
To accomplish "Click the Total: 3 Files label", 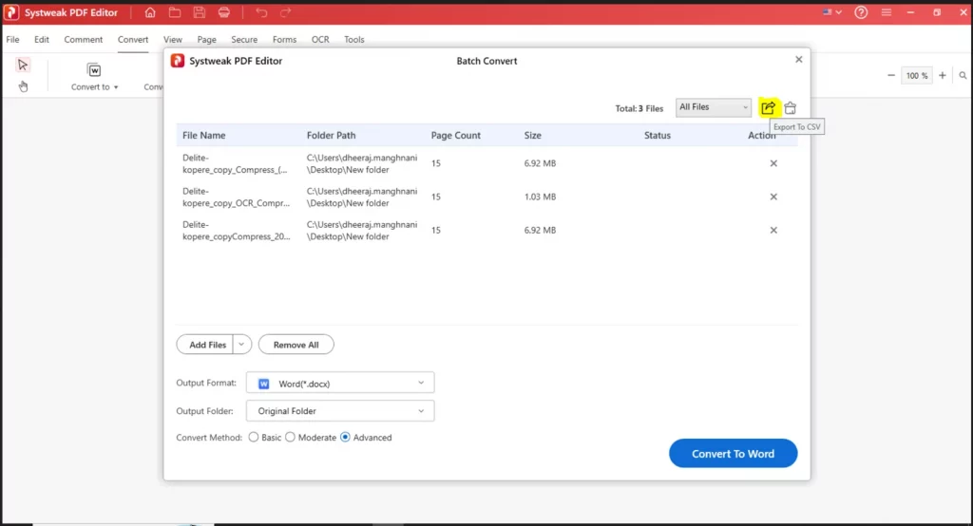I will 639,108.
